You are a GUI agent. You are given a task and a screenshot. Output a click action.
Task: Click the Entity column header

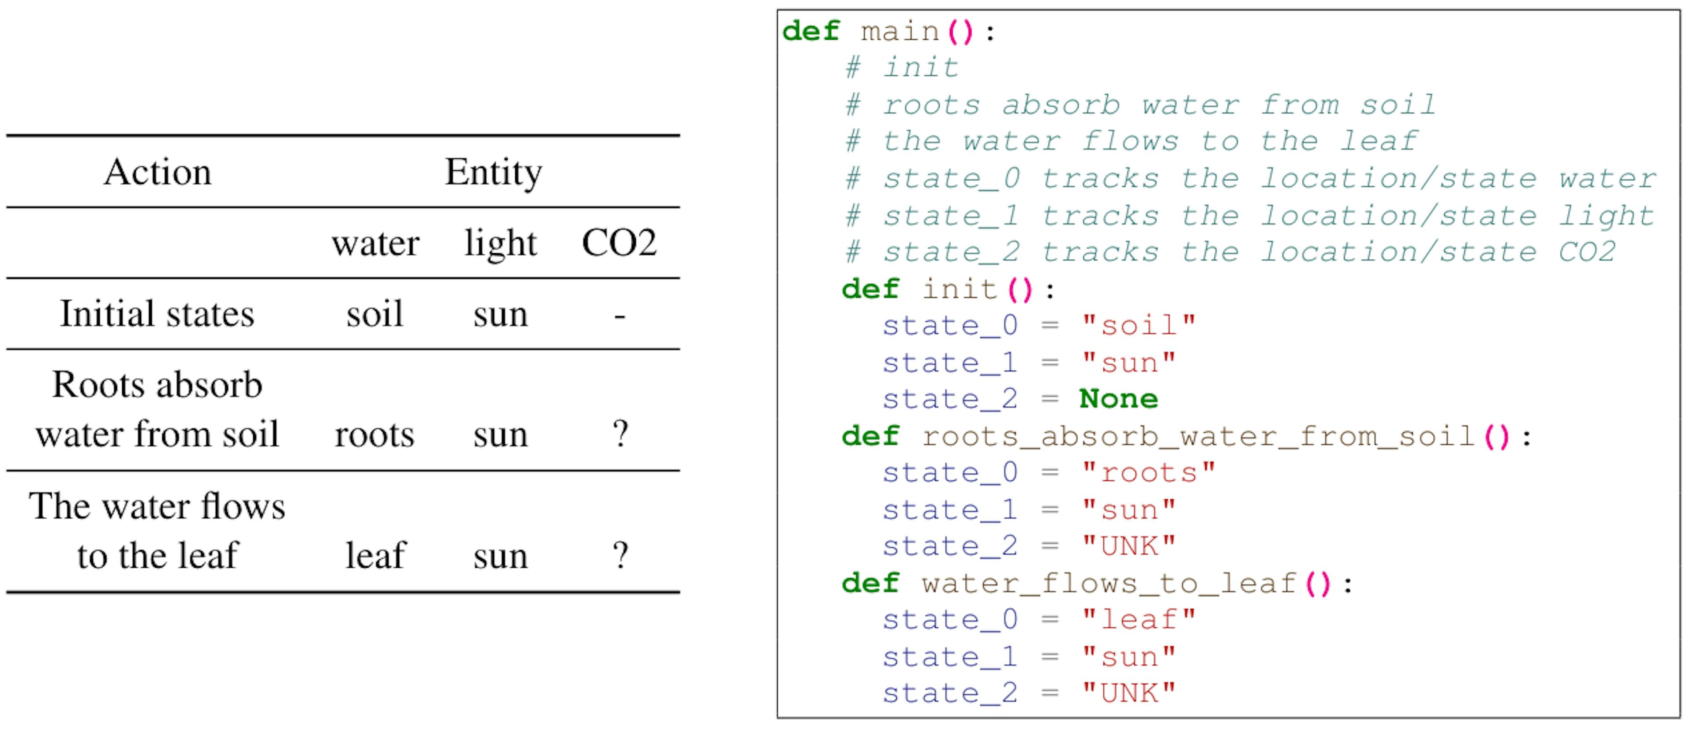click(x=493, y=172)
